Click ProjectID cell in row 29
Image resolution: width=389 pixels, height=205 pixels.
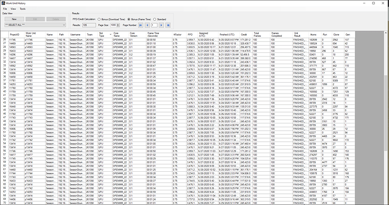pos(16,51)
